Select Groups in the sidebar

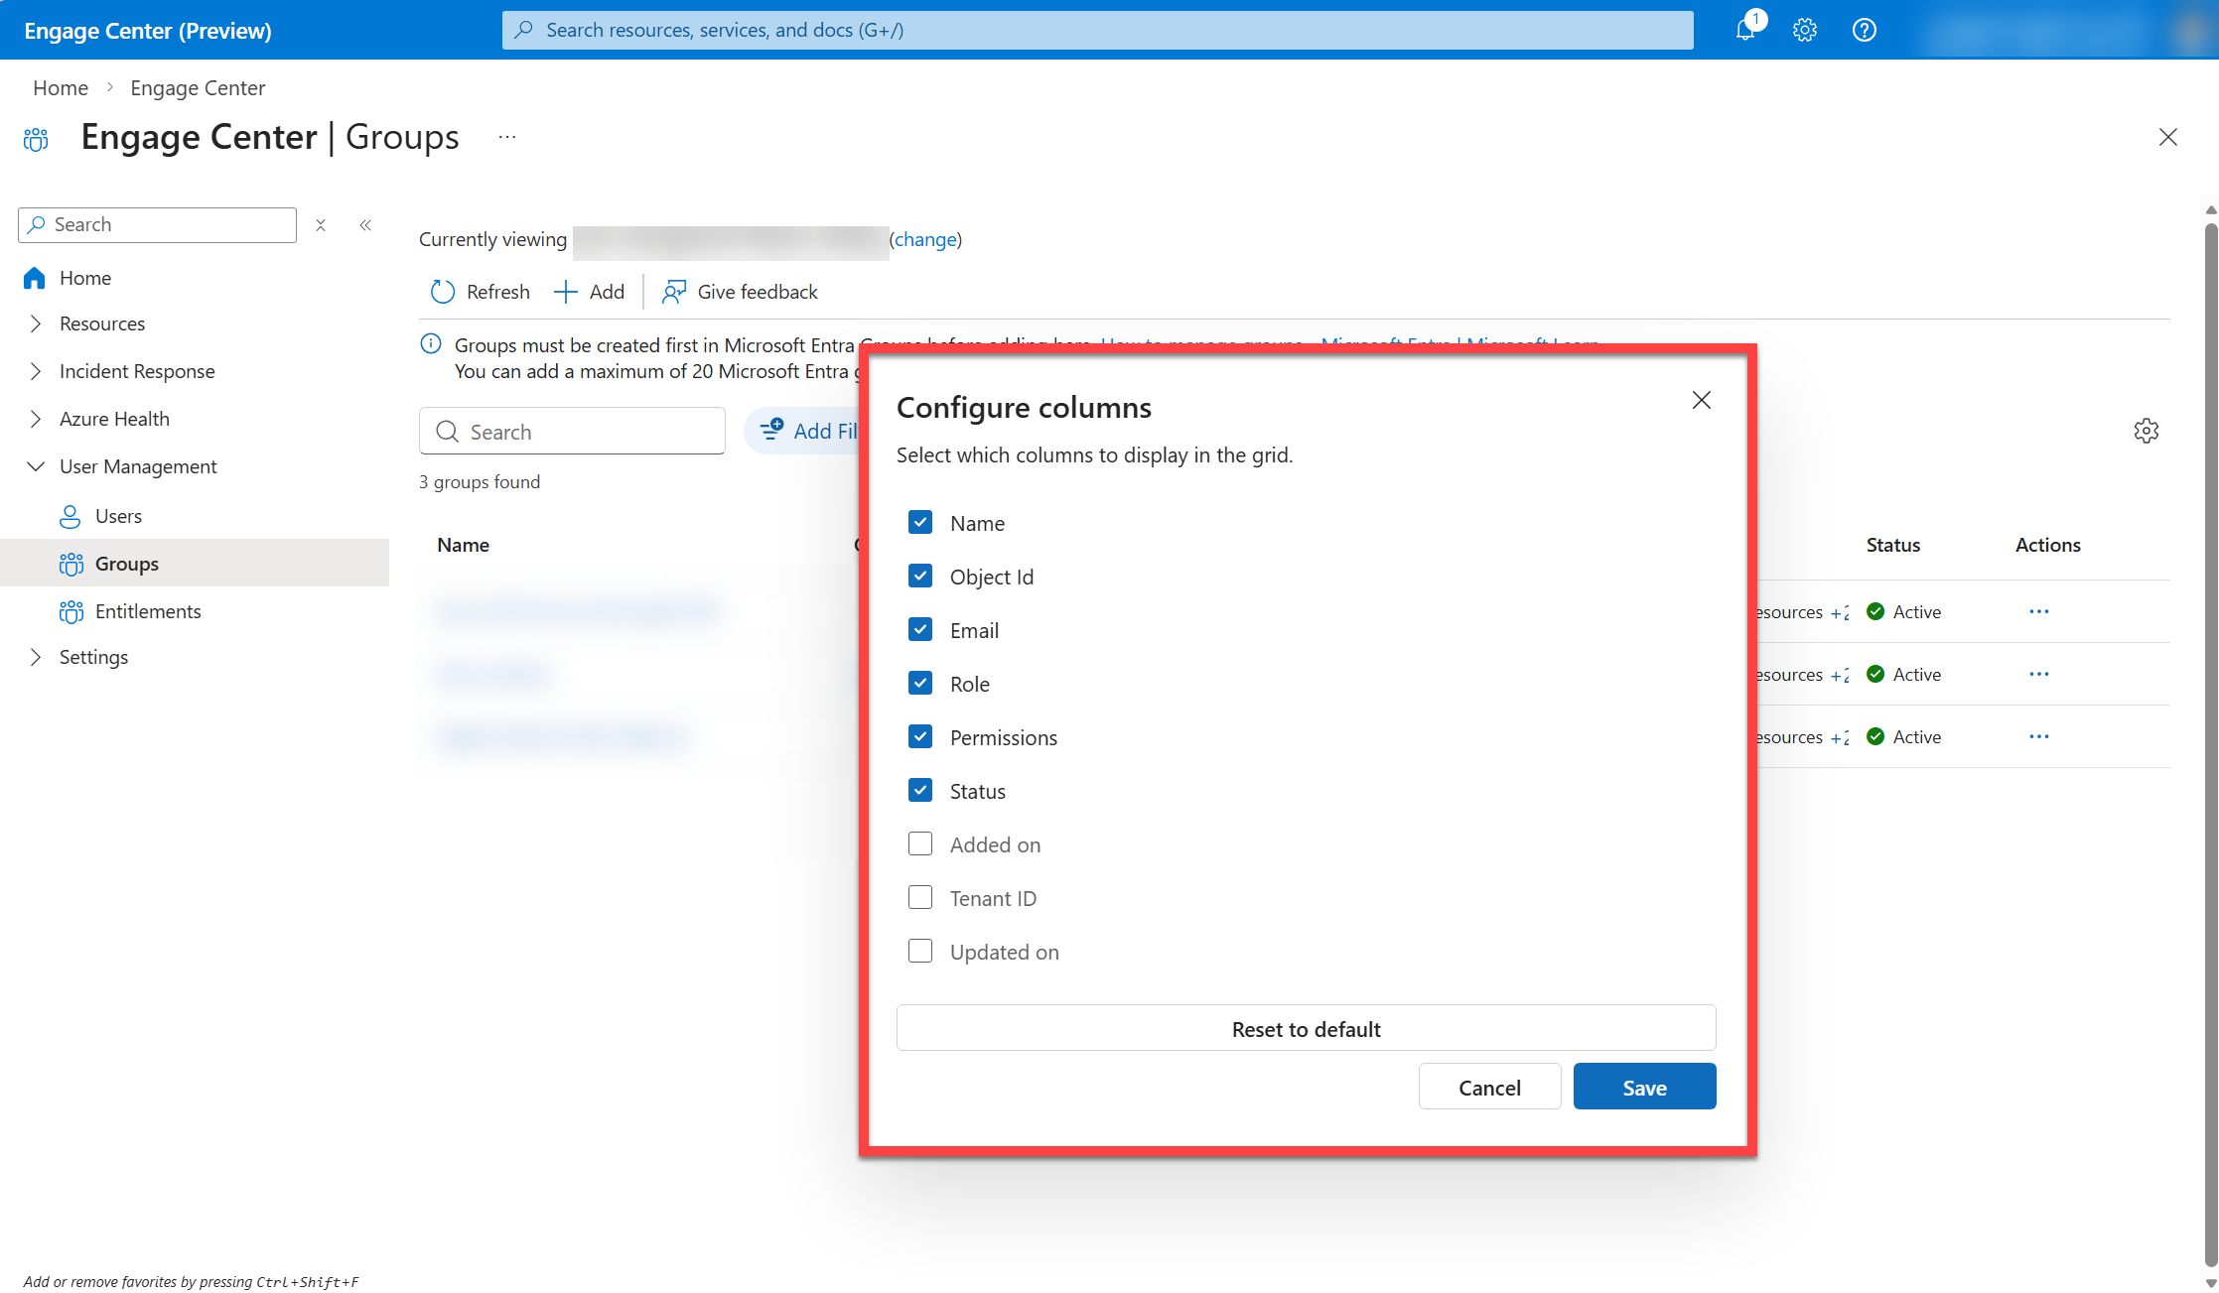(x=127, y=564)
